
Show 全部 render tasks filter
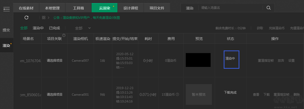click(24, 28)
